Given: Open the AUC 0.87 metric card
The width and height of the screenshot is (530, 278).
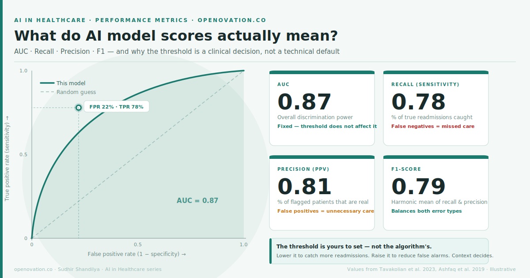Looking at the screenshot, I should 322,109.
